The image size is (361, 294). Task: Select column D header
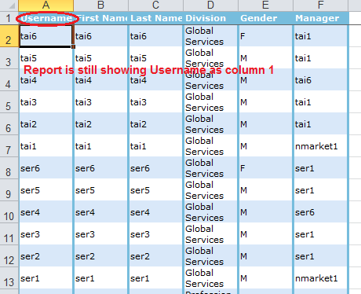pos(210,5)
